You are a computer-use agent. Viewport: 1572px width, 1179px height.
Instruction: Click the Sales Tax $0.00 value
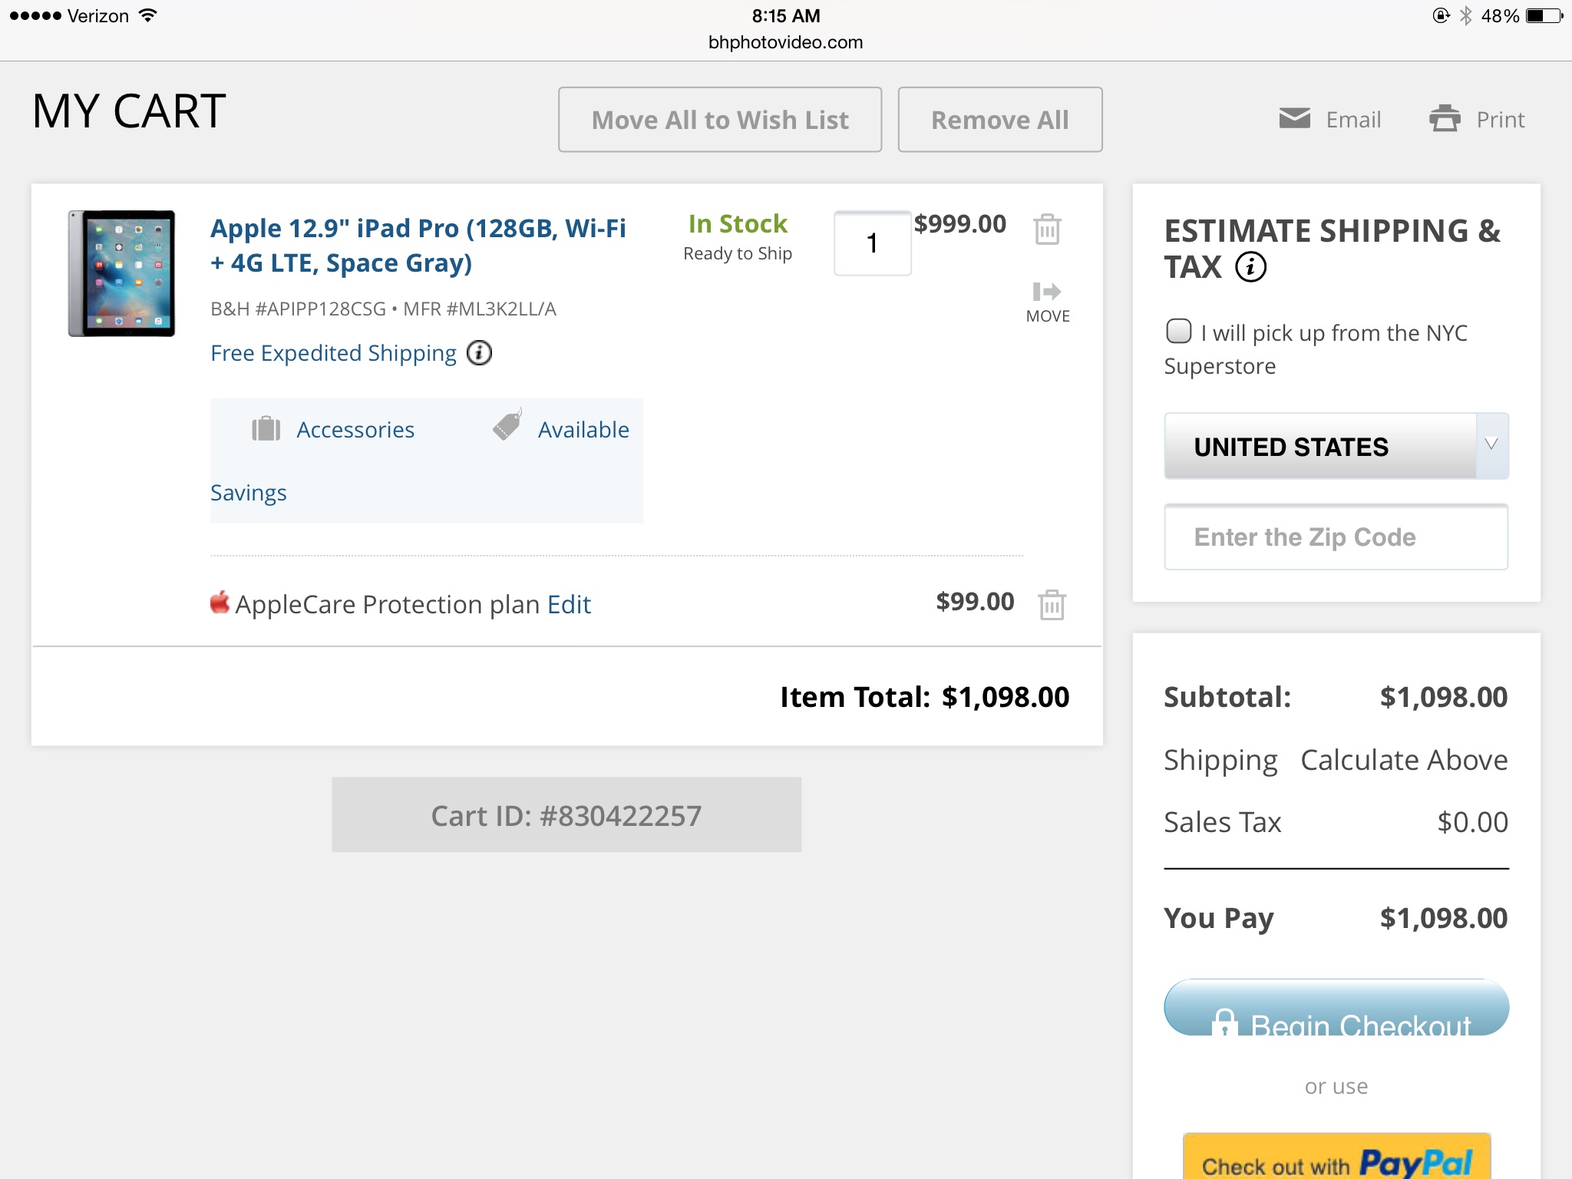tap(1472, 822)
